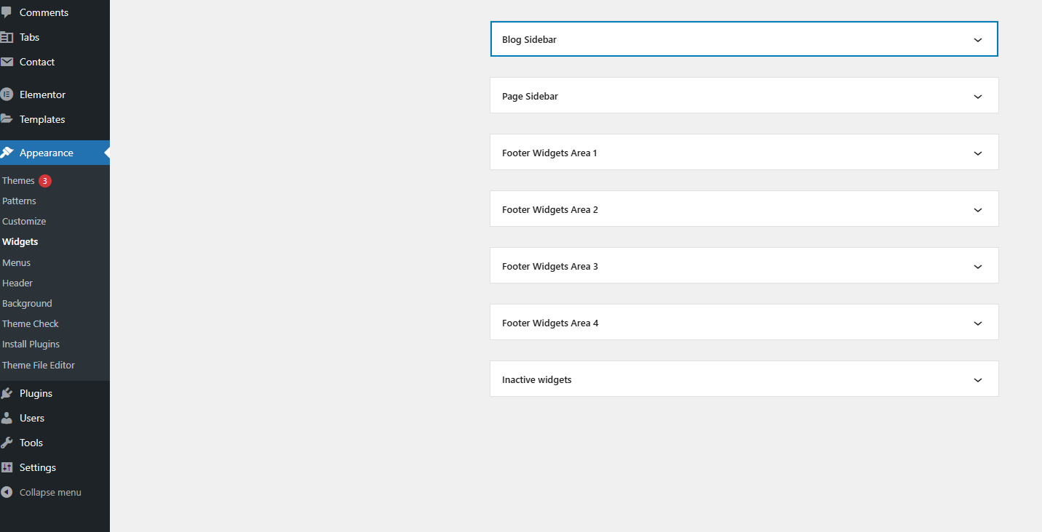Open the Menus submenu page
This screenshot has height=532, width=1042.
point(16,262)
